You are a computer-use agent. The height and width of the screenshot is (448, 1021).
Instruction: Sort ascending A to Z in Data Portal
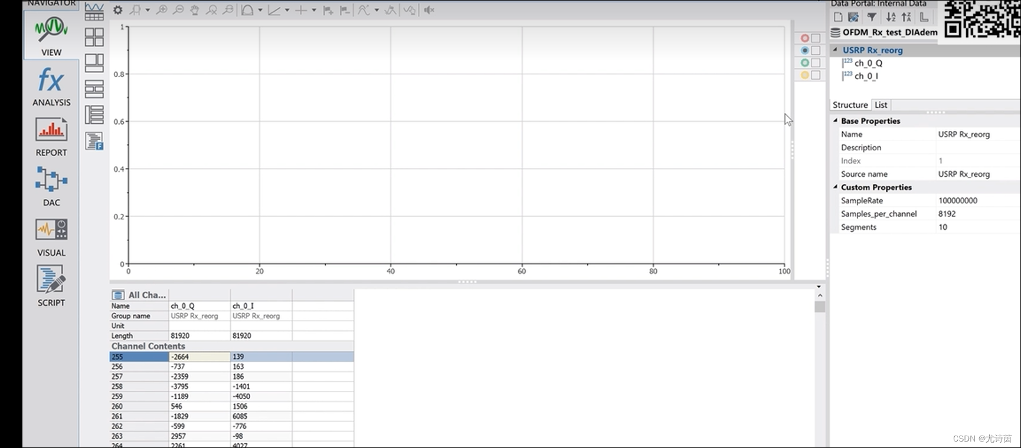click(891, 18)
